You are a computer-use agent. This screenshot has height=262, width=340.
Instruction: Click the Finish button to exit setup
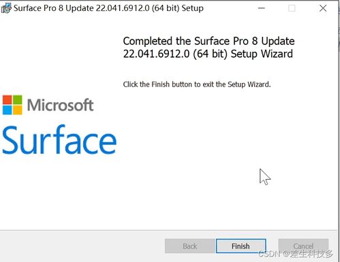click(241, 246)
